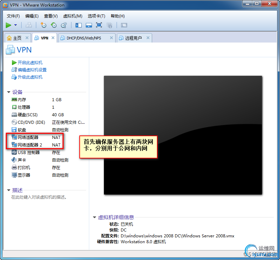Close the 远程用户 tab

click(x=148, y=38)
